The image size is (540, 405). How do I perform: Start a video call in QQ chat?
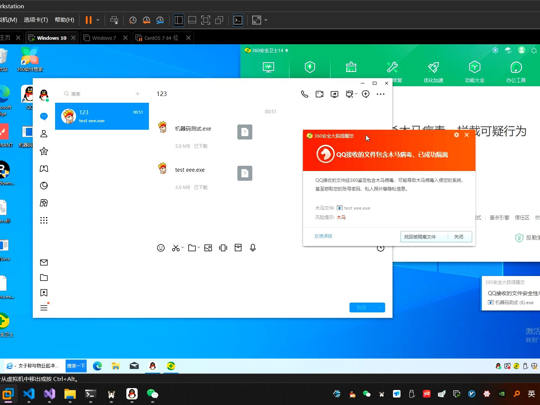[319, 94]
